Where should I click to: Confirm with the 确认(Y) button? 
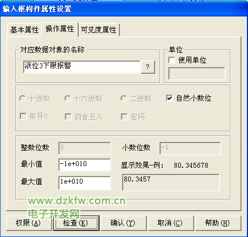pyautogui.click(x=123, y=223)
